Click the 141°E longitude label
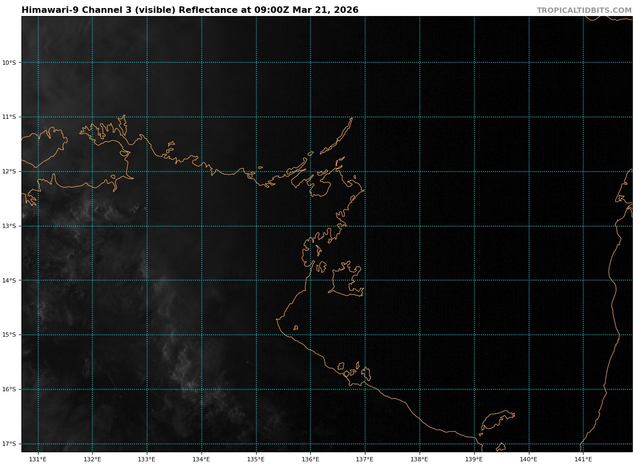The image size is (643, 464). click(x=583, y=459)
